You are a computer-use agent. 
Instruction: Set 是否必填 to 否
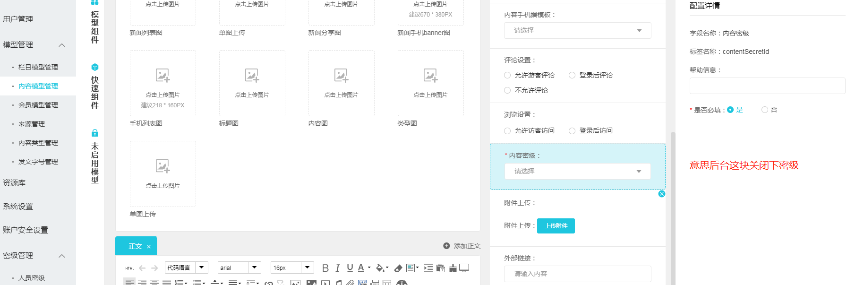[x=764, y=110]
